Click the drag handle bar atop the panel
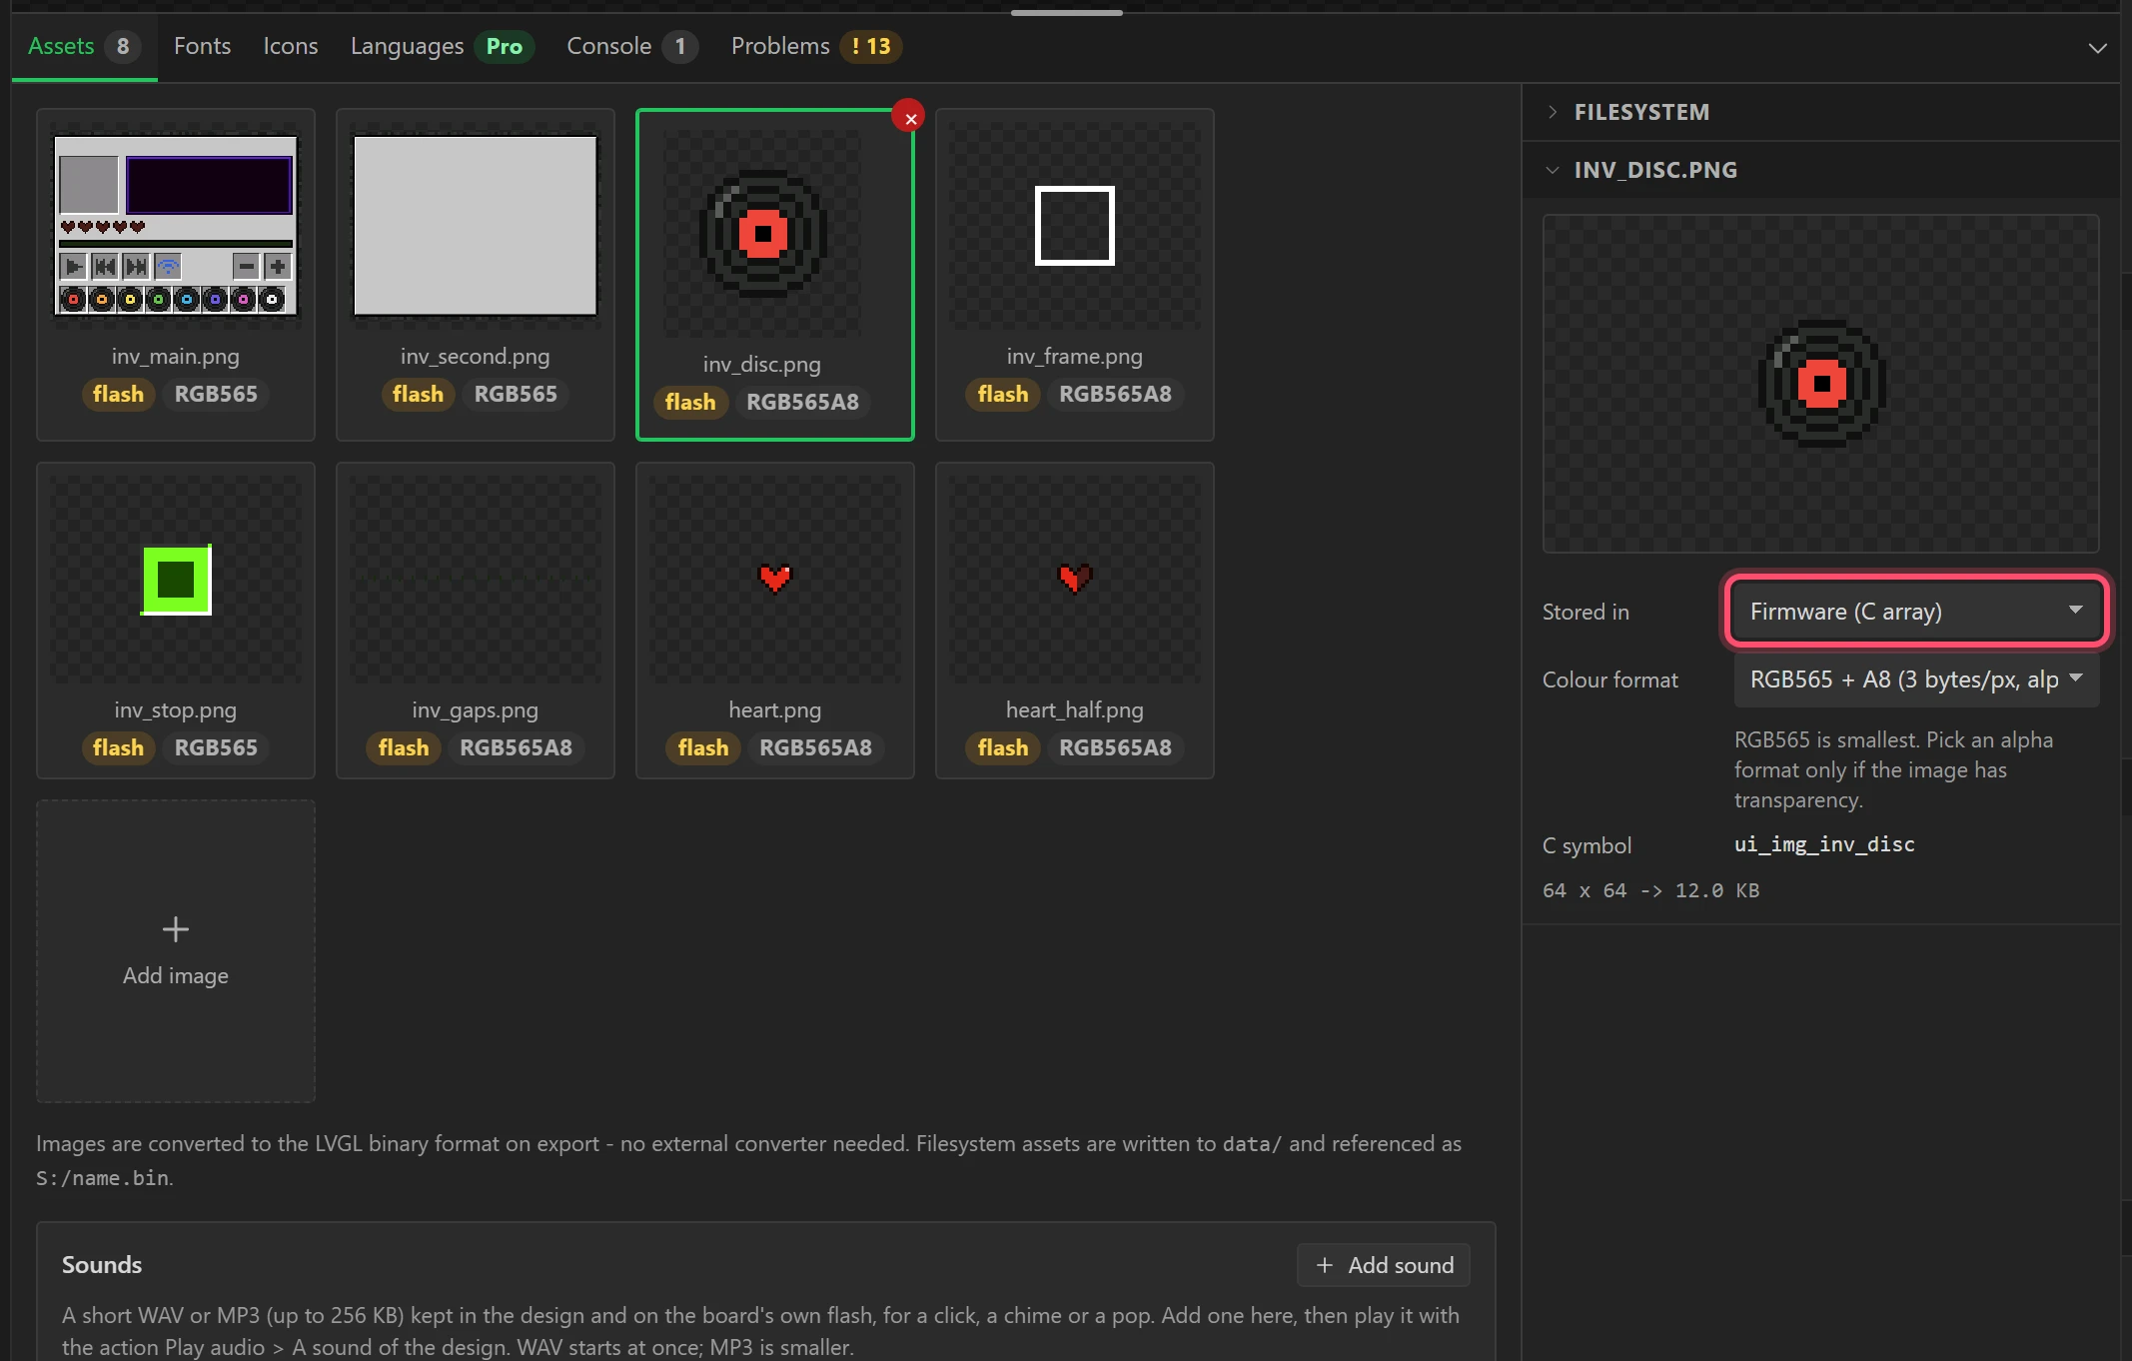Image resolution: width=2132 pixels, height=1361 pixels. coord(1066,12)
